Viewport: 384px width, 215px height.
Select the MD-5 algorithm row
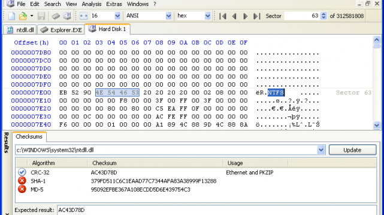(x=196, y=189)
